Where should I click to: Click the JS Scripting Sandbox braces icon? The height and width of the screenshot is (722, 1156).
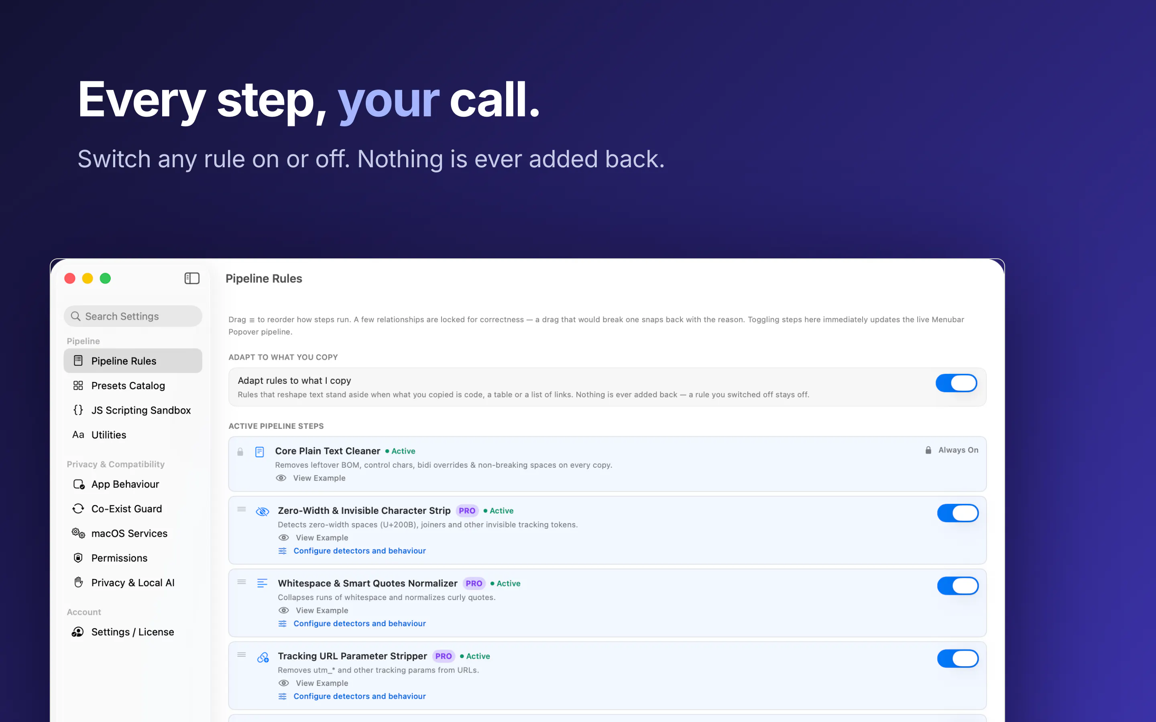[78, 410]
